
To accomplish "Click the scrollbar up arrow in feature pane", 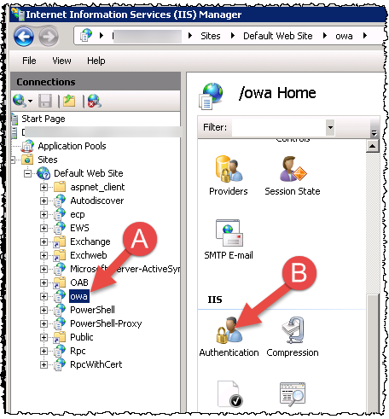I will 372,147.
